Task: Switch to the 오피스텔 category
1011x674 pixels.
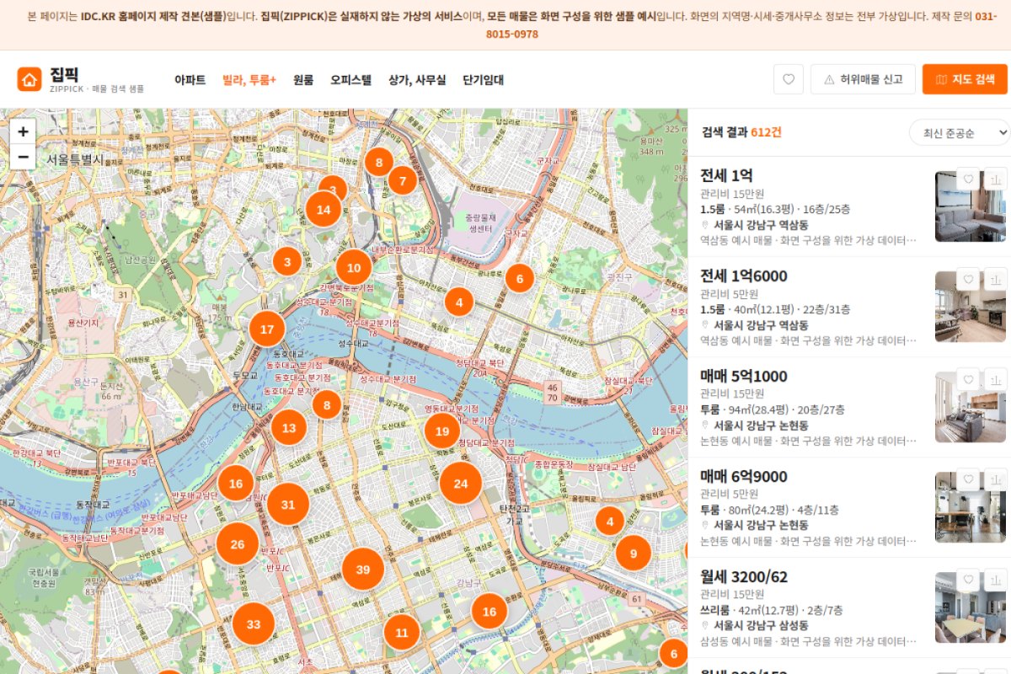Action: tap(350, 80)
